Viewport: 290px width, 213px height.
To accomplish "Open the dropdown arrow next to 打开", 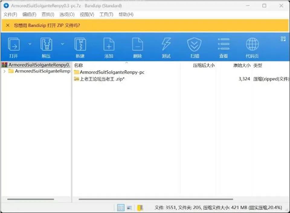I will click(30, 44).
